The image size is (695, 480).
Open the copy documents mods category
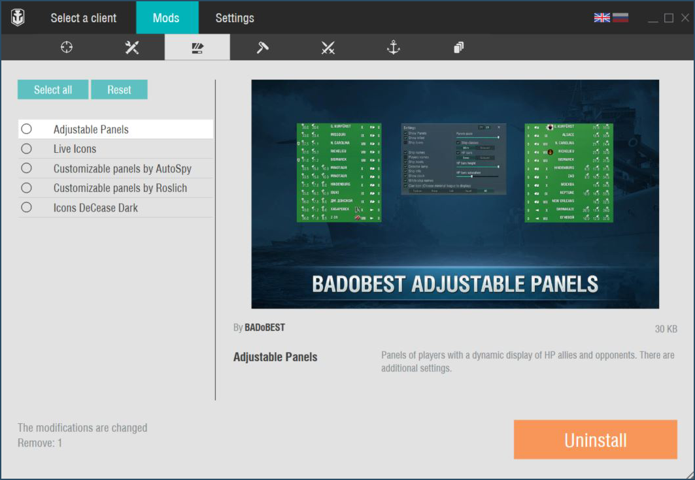(x=459, y=47)
